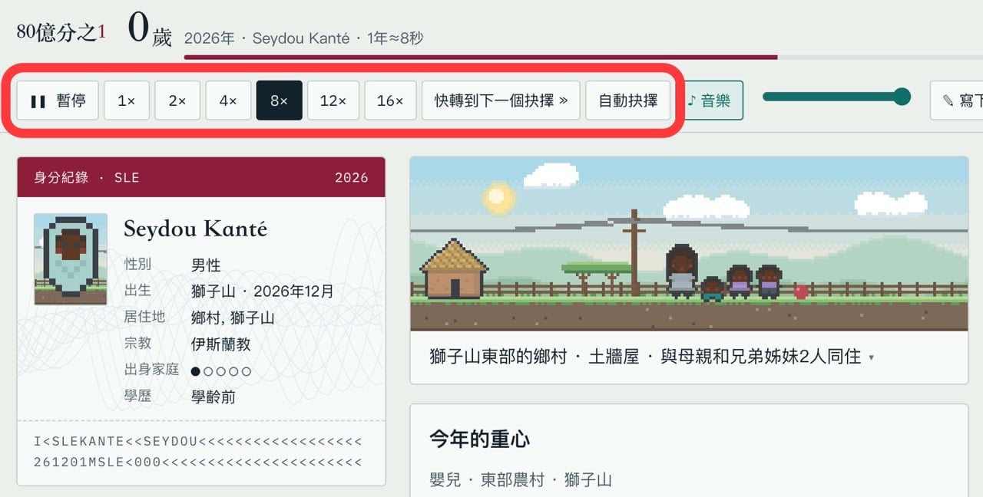
Task: Click the pencil 寫下 button
Action: pos(957,100)
